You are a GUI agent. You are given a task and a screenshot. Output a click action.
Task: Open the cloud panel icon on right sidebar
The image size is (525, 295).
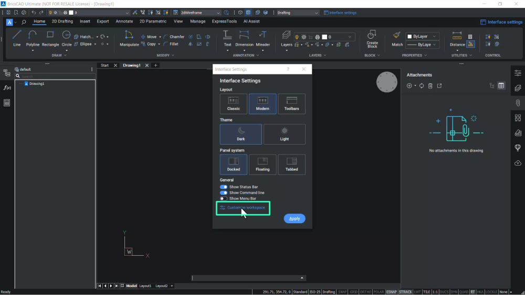pyautogui.click(x=518, y=163)
